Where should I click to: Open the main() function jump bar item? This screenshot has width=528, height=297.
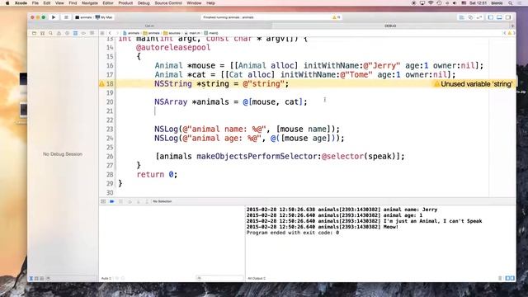211,33
